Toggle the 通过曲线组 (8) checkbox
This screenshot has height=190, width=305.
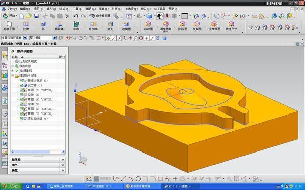click(21, 119)
